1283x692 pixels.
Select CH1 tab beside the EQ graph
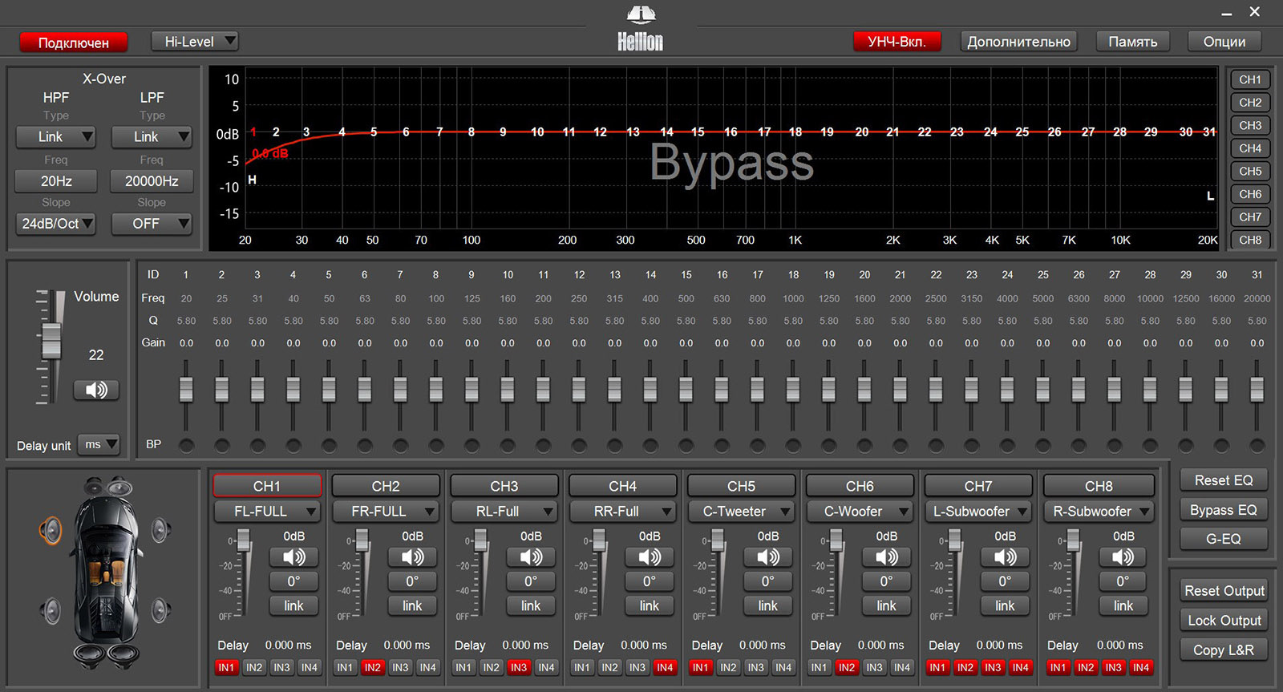[1250, 79]
